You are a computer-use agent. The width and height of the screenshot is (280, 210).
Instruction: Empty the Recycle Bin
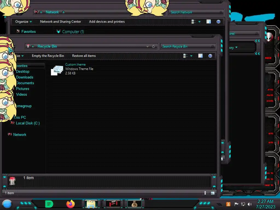[x=48, y=56]
